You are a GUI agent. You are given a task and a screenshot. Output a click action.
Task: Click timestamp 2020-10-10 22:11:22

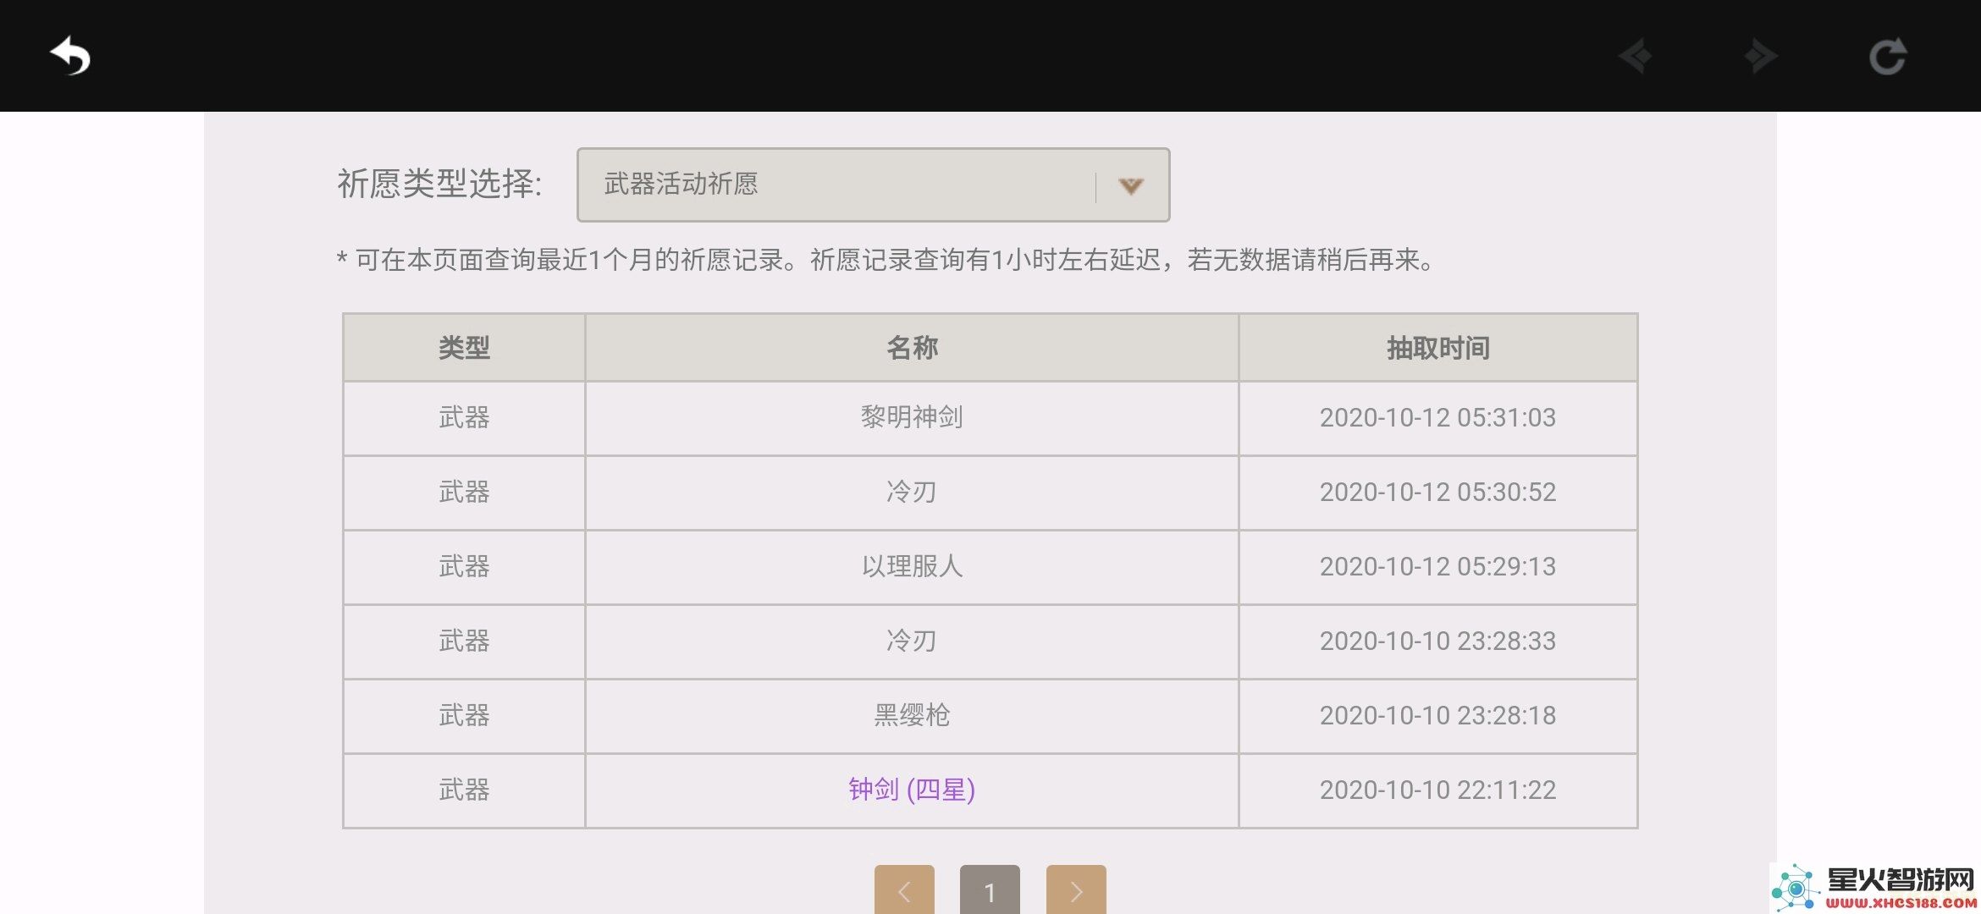coord(1437,790)
